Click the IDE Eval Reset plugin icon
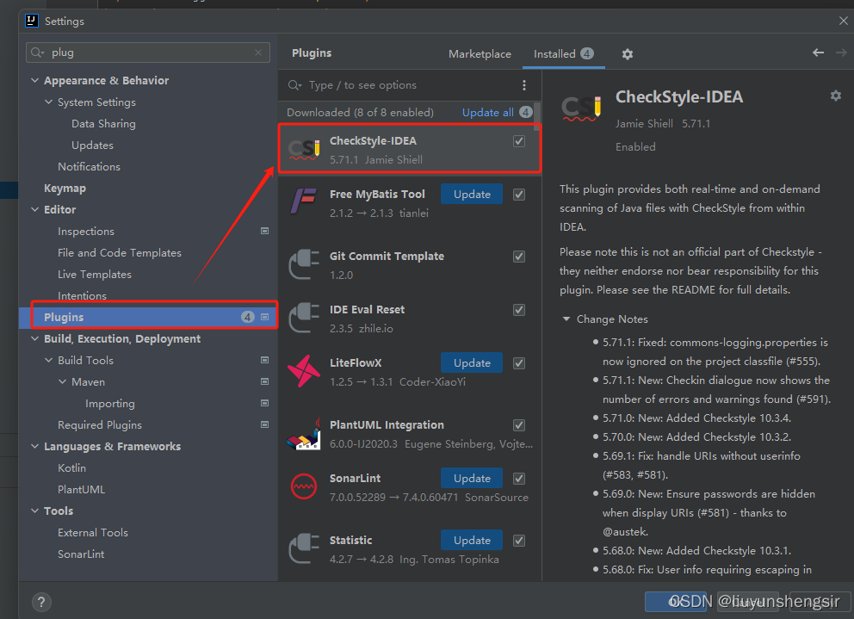 (304, 318)
